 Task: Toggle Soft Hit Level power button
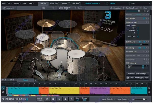(x=144, y=42)
